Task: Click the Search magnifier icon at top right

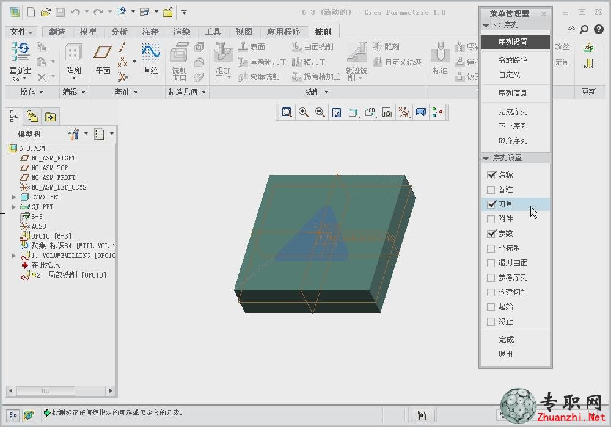Action: tap(584, 29)
